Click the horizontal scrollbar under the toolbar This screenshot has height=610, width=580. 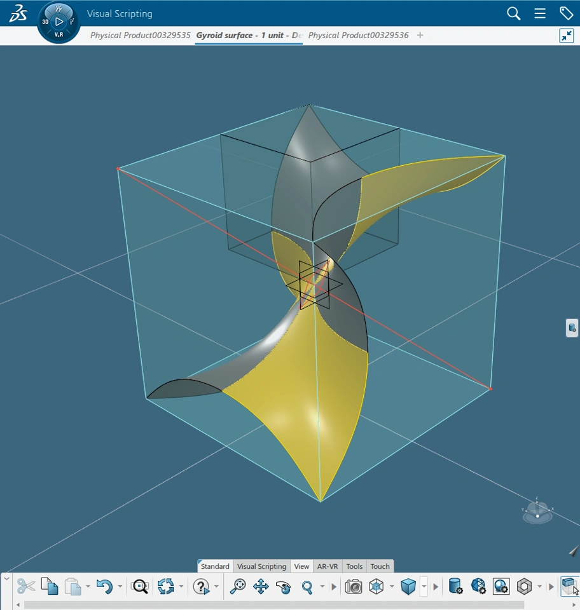click(274, 605)
